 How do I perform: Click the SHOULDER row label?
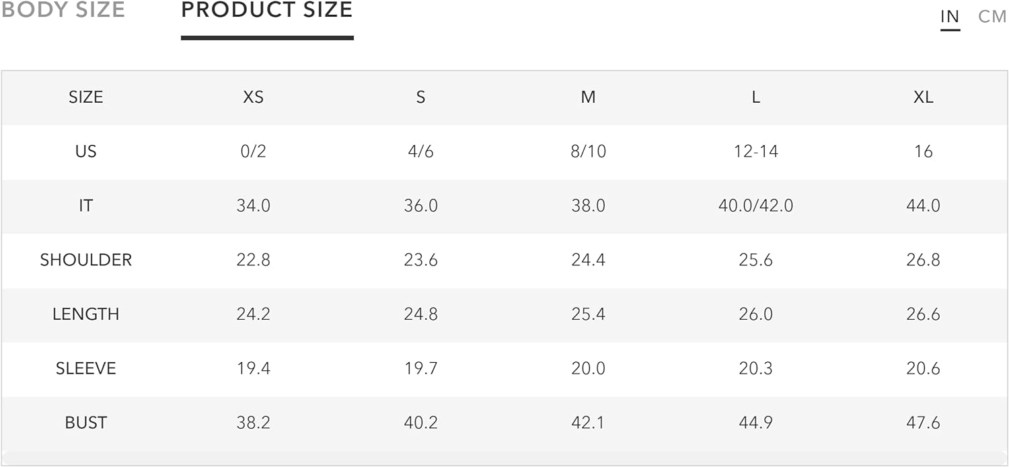(86, 260)
